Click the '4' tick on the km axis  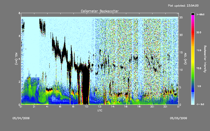click(19, 59)
